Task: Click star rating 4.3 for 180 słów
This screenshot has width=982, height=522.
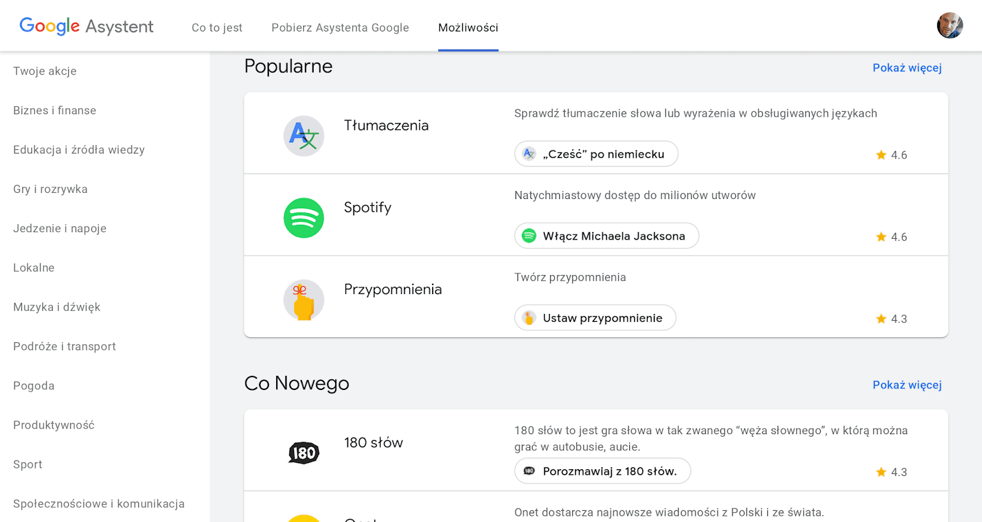Action: click(891, 472)
